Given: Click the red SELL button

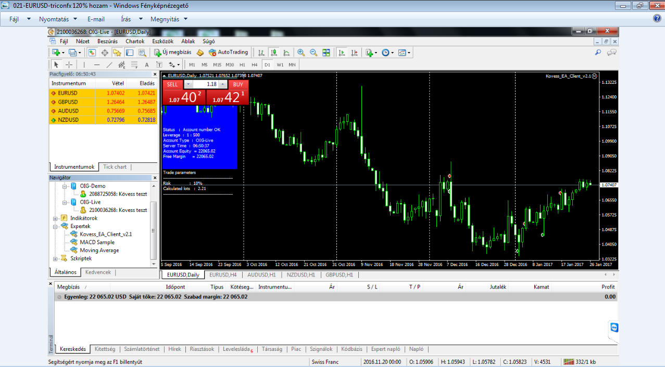Looking at the screenshot, I should click(x=172, y=84).
